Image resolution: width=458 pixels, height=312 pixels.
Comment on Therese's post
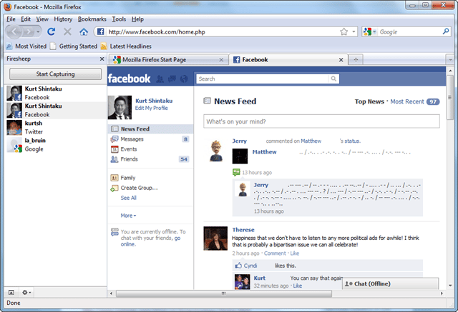pyautogui.click(x=275, y=253)
